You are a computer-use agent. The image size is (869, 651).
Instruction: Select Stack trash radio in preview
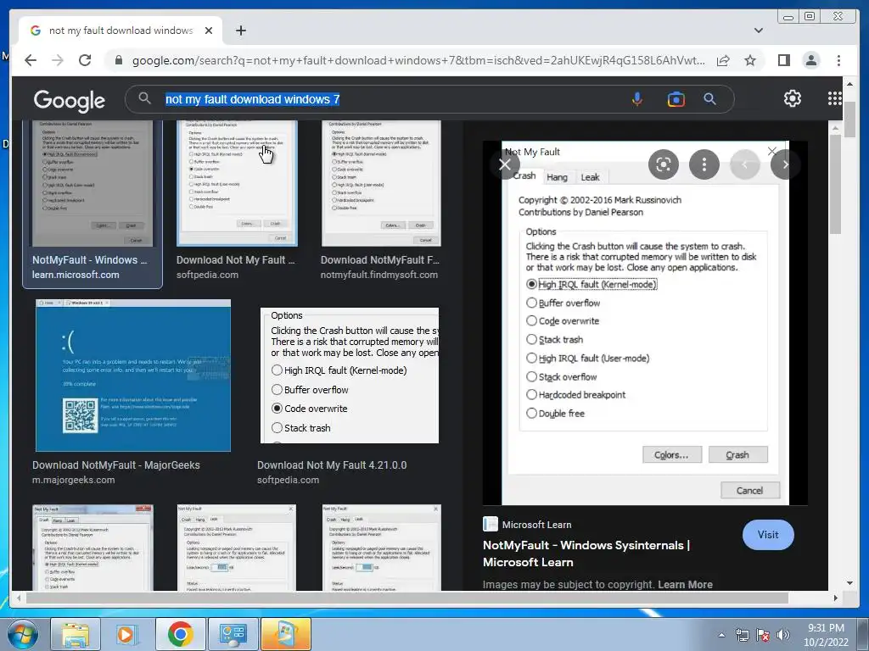pyautogui.click(x=531, y=339)
